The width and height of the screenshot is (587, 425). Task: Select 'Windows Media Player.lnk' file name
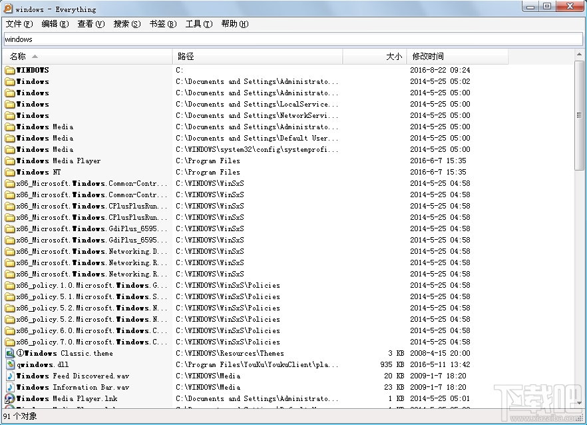coord(67,398)
